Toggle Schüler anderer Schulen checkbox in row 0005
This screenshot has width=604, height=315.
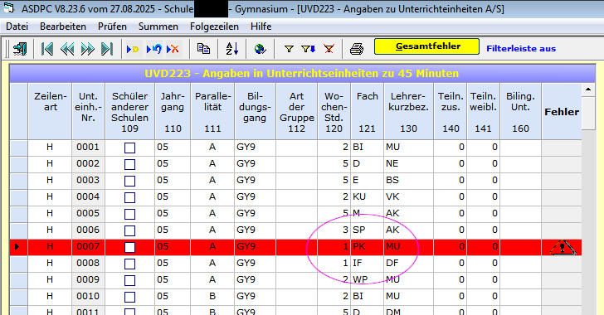coord(129,214)
